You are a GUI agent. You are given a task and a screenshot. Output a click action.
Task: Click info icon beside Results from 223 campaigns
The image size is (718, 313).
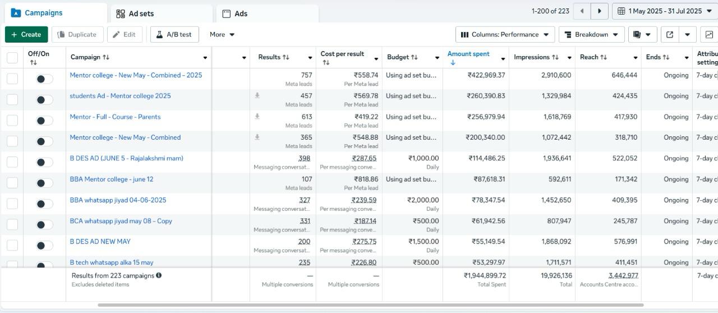click(159, 275)
